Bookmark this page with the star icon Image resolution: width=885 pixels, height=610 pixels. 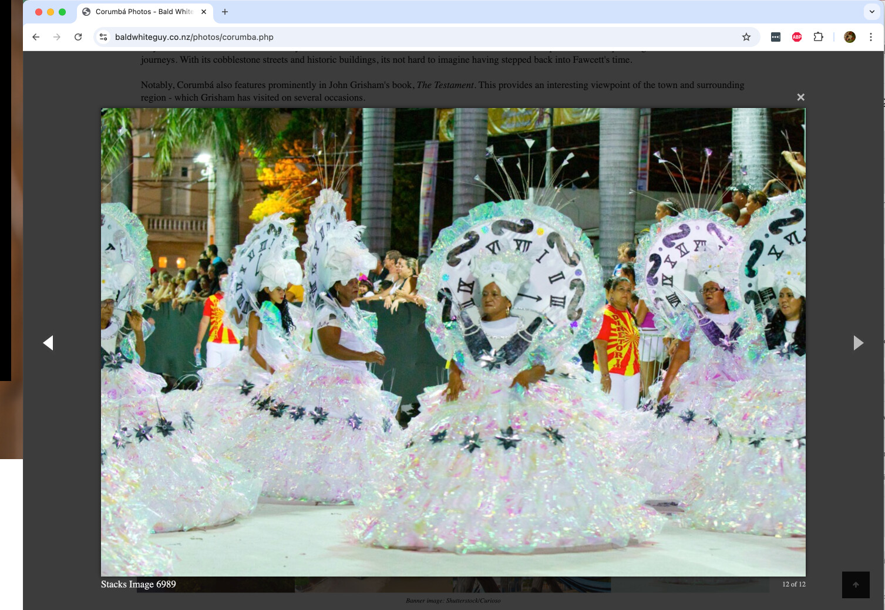[746, 37]
